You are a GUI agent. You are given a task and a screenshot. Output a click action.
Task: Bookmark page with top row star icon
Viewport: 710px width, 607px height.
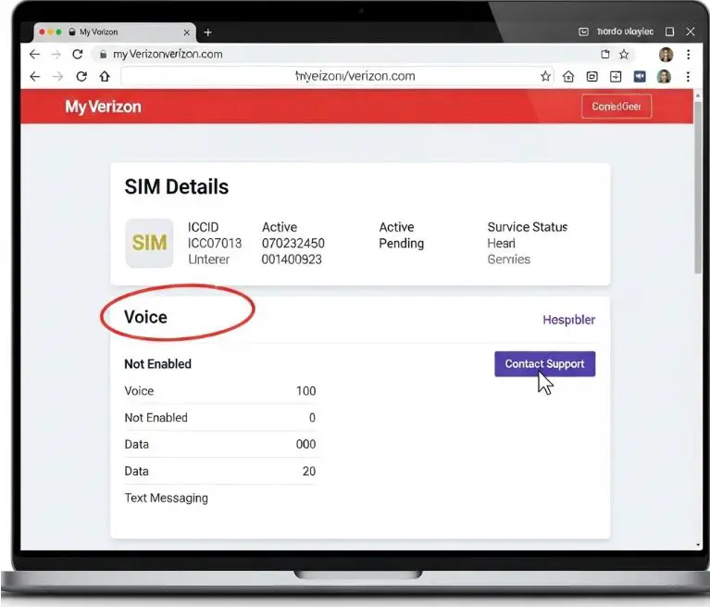625,55
